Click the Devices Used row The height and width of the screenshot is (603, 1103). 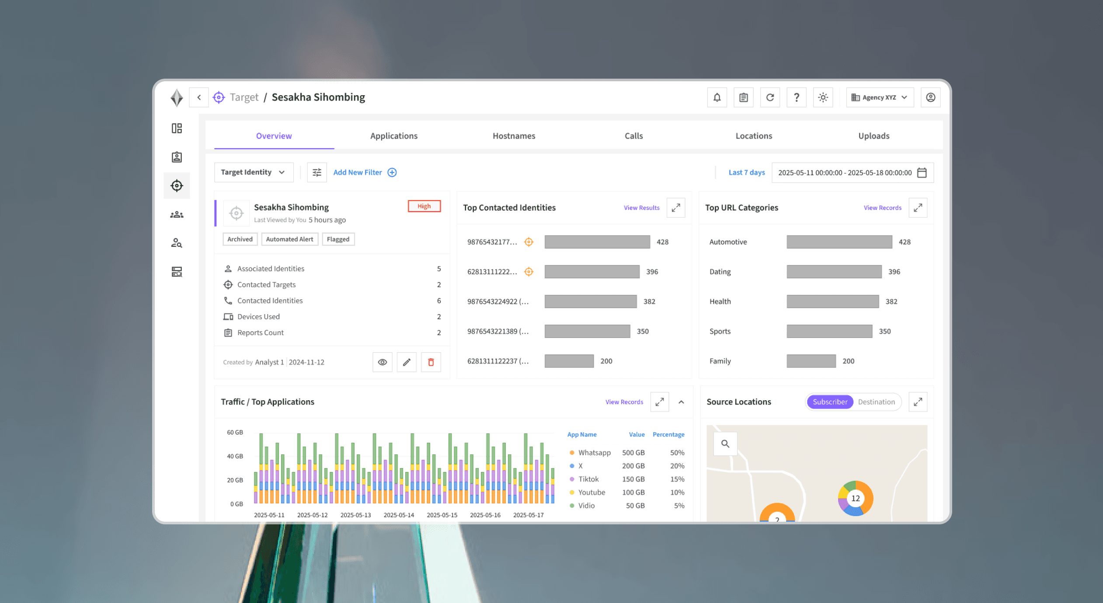click(x=332, y=316)
